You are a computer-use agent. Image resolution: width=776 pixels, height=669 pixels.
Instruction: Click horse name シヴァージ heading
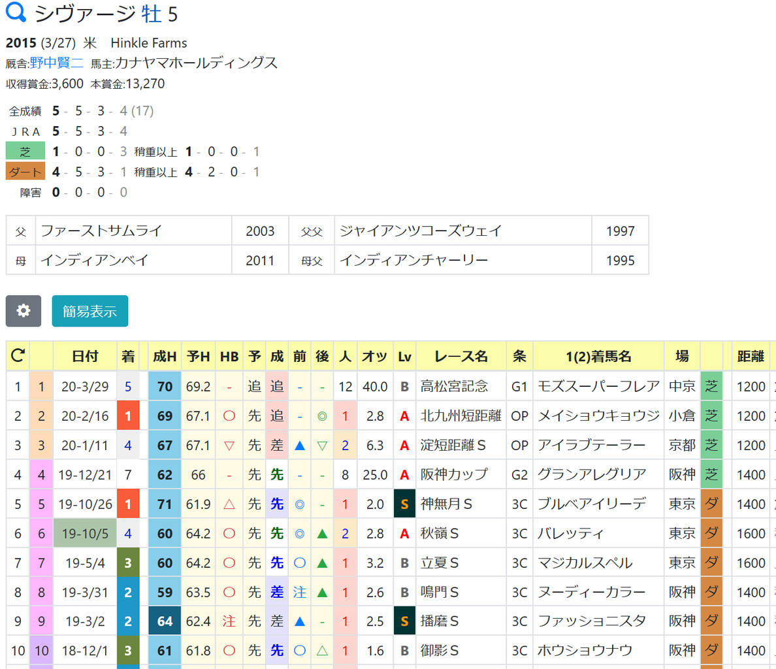pos(85,13)
